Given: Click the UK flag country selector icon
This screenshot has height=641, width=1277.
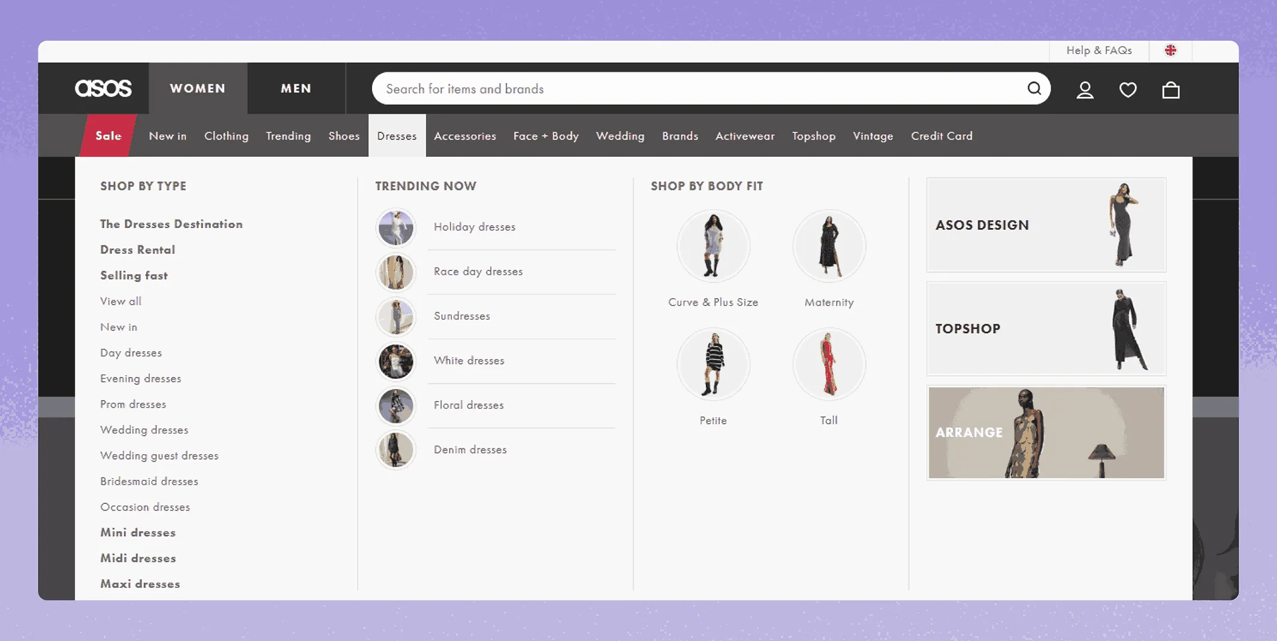Looking at the screenshot, I should (x=1170, y=50).
